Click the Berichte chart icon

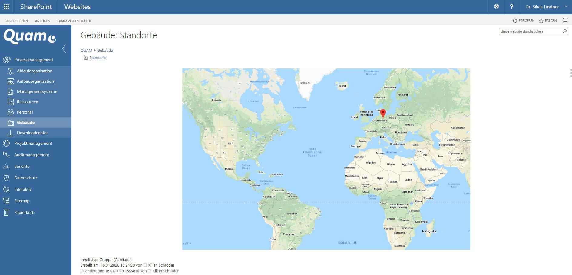6,166
